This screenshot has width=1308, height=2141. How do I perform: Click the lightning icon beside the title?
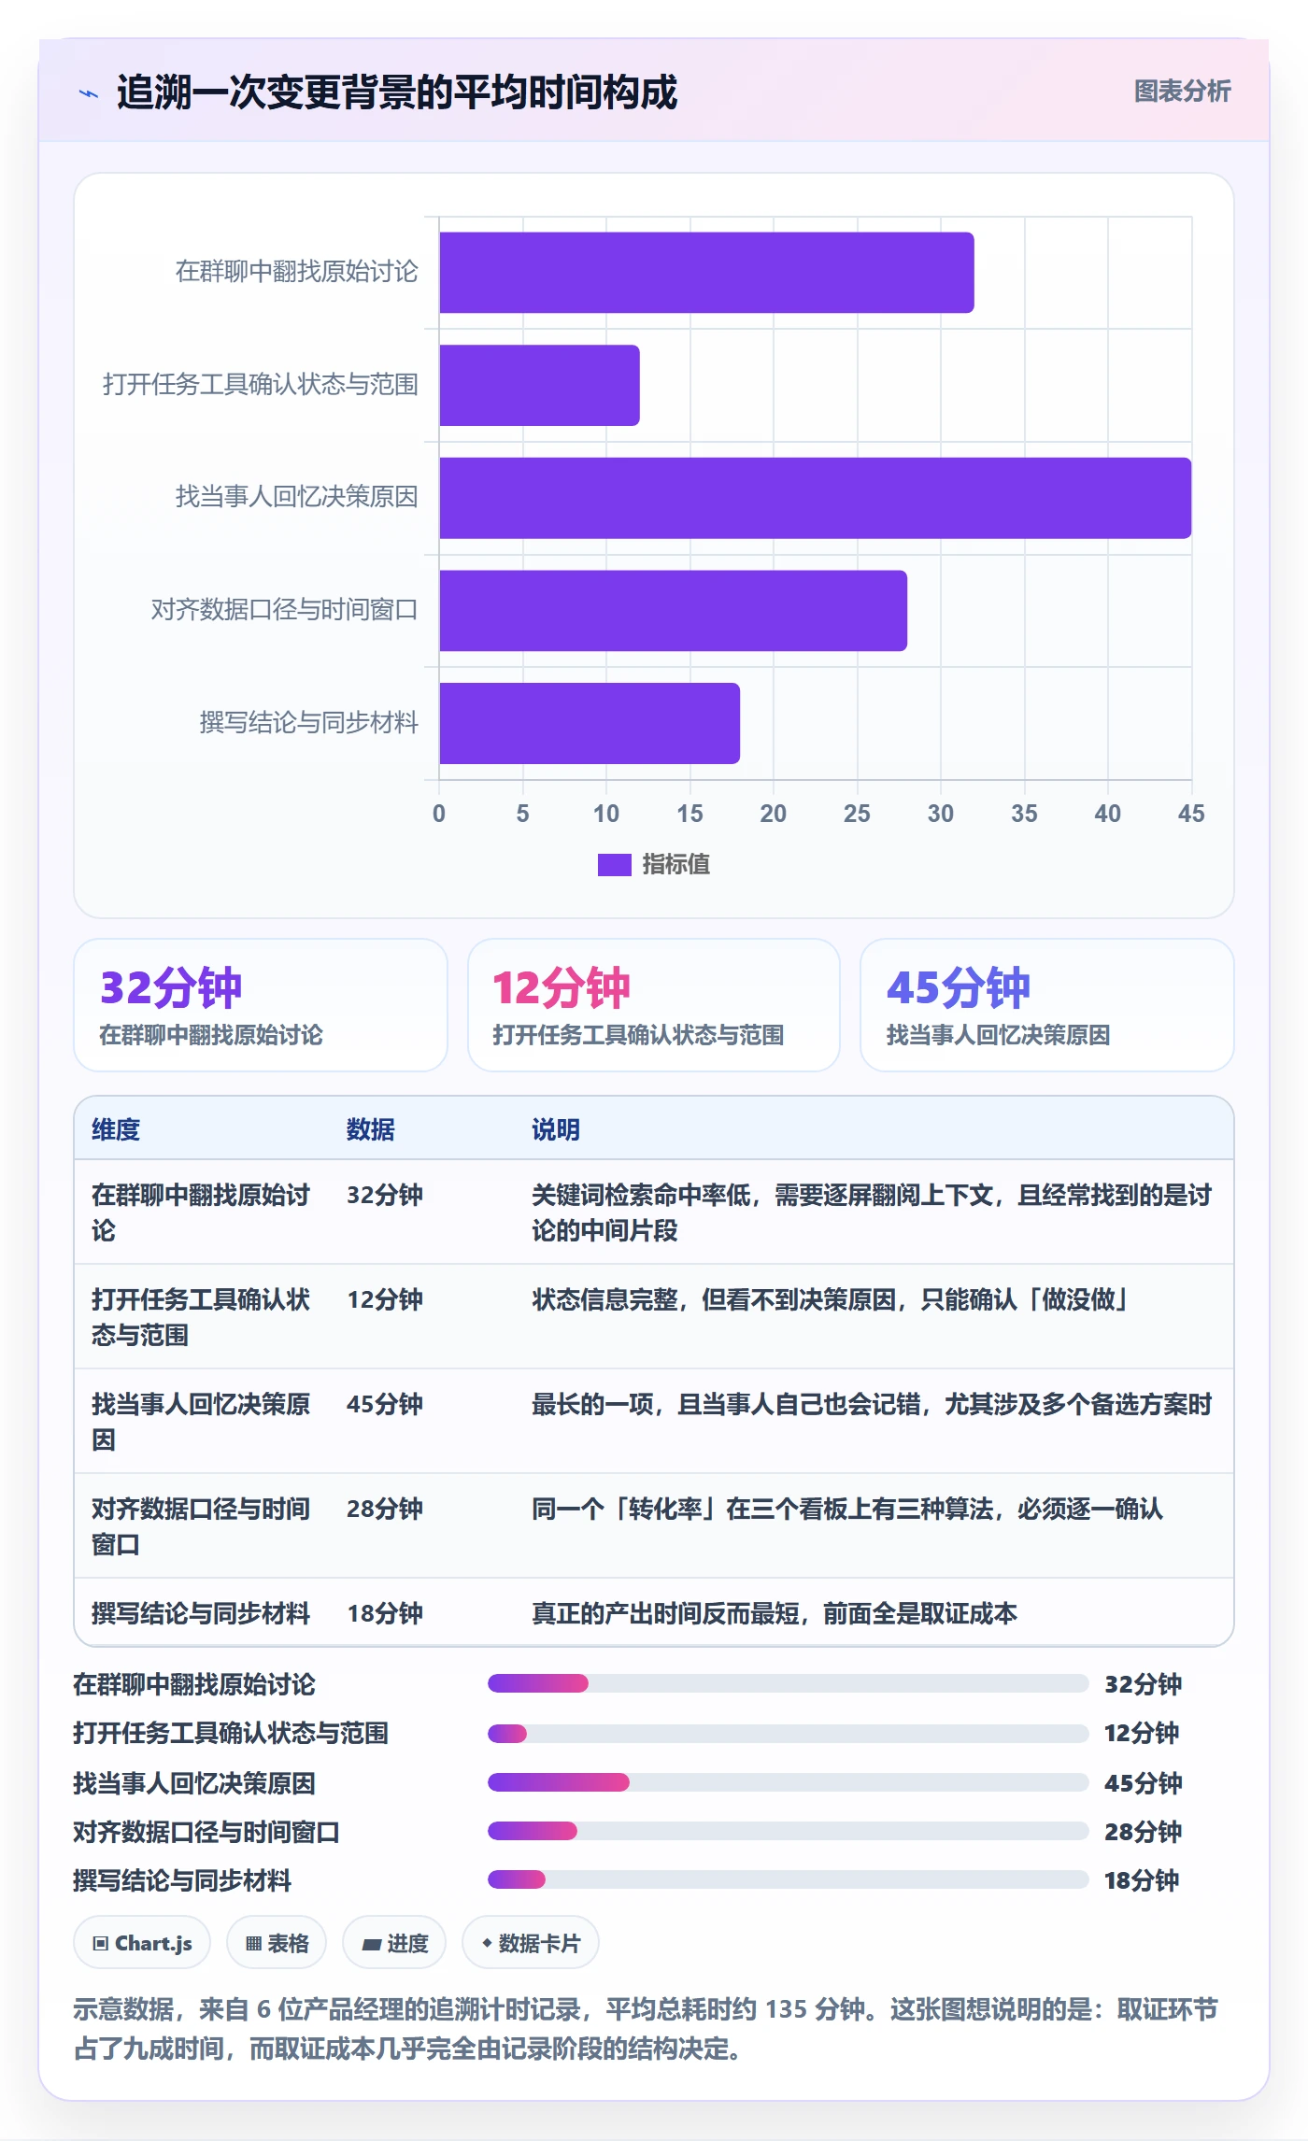pyautogui.click(x=89, y=93)
